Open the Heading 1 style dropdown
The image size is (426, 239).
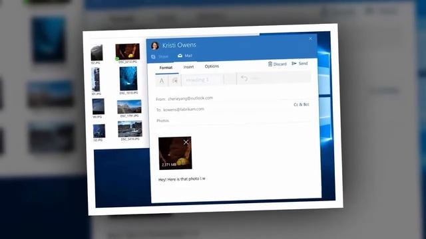click(202, 80)
